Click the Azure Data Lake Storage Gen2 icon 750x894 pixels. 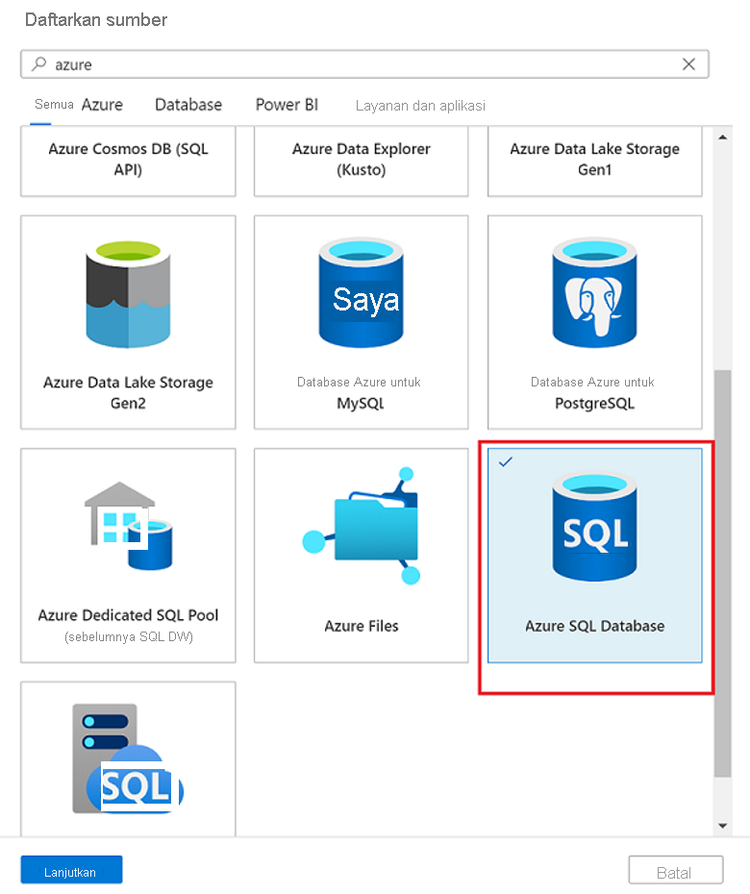click(x=128, y=293)
